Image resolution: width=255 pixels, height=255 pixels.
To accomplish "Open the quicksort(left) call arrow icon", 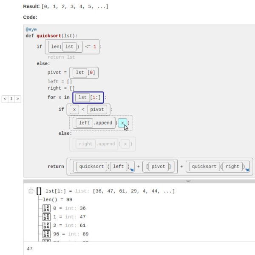I will point(131,170).
